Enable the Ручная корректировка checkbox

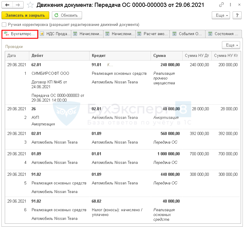pos(4,25)
